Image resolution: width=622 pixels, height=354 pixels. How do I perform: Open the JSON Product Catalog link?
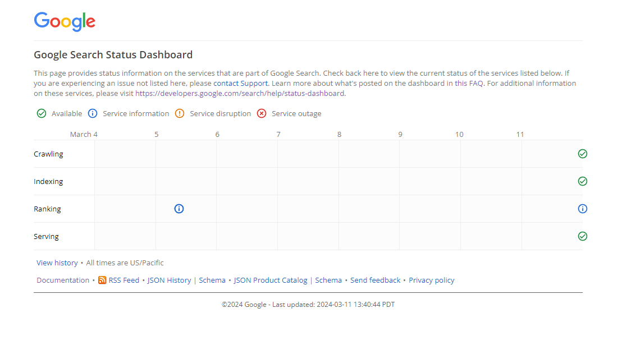pyautogui.click(x=271, y=281)
